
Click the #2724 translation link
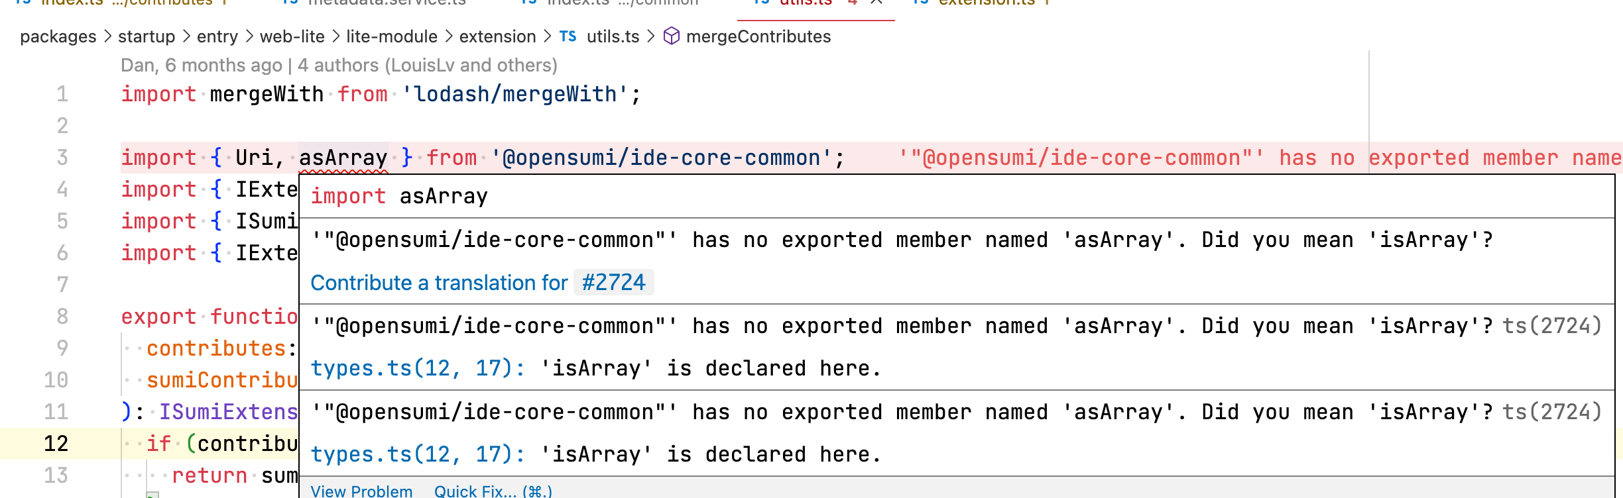point(614,282)
